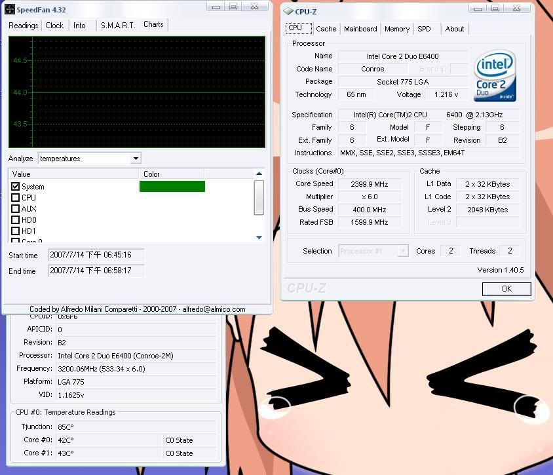Click the Technology value 65 nm
553x475 pixels.
(x=356, y=94)
